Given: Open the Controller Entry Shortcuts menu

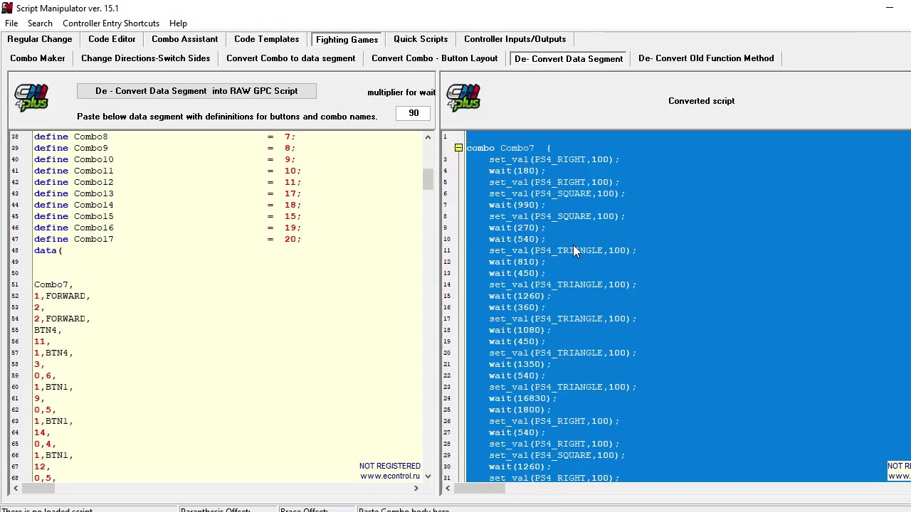Looking at the screenshot, I should [x=111, y=23].
